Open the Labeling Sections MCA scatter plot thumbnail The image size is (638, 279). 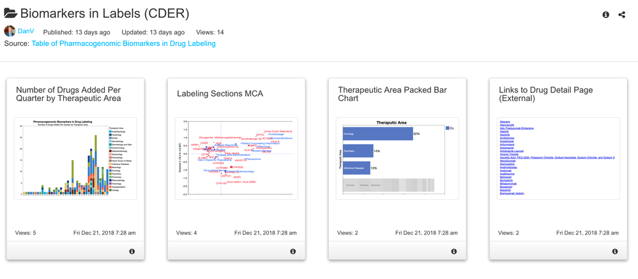point(236,158)
